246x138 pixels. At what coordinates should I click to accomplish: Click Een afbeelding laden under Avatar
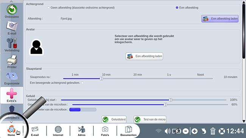144,56
